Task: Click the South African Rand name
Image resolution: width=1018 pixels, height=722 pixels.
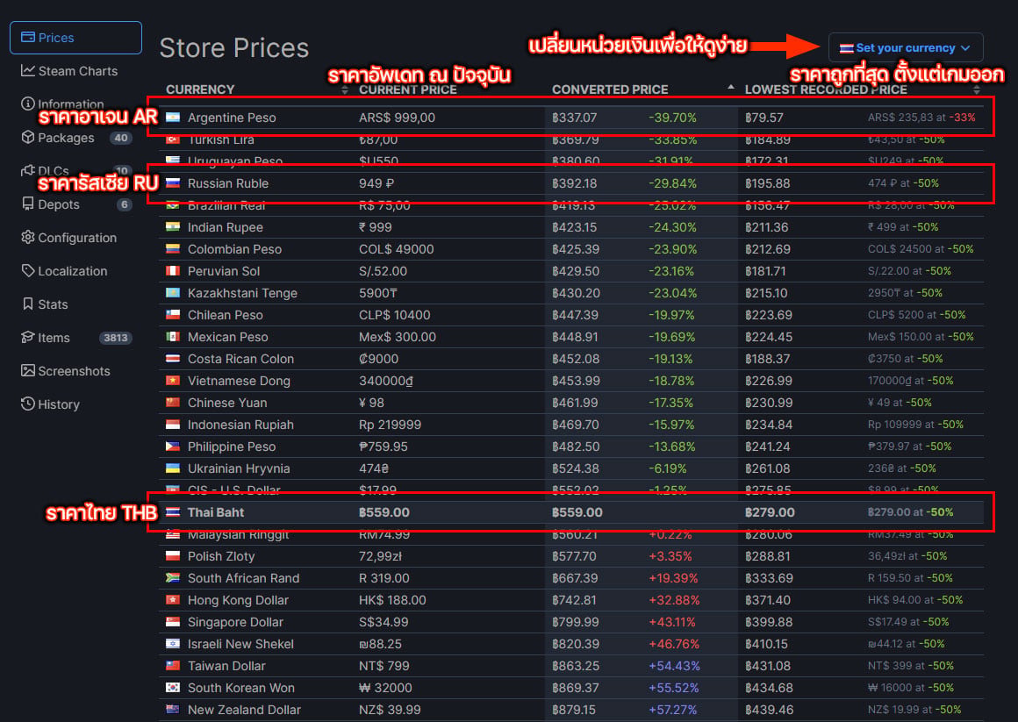Action: [x=243, y=578]
